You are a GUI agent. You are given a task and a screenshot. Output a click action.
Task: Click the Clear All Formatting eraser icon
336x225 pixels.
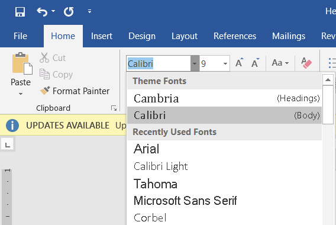pyautogui.click(x=306, y=63)
